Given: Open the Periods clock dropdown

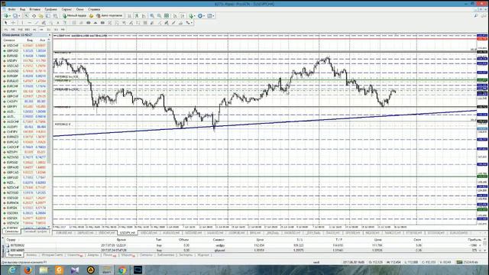Looking at the screenshot, I should tap(201, 15).
